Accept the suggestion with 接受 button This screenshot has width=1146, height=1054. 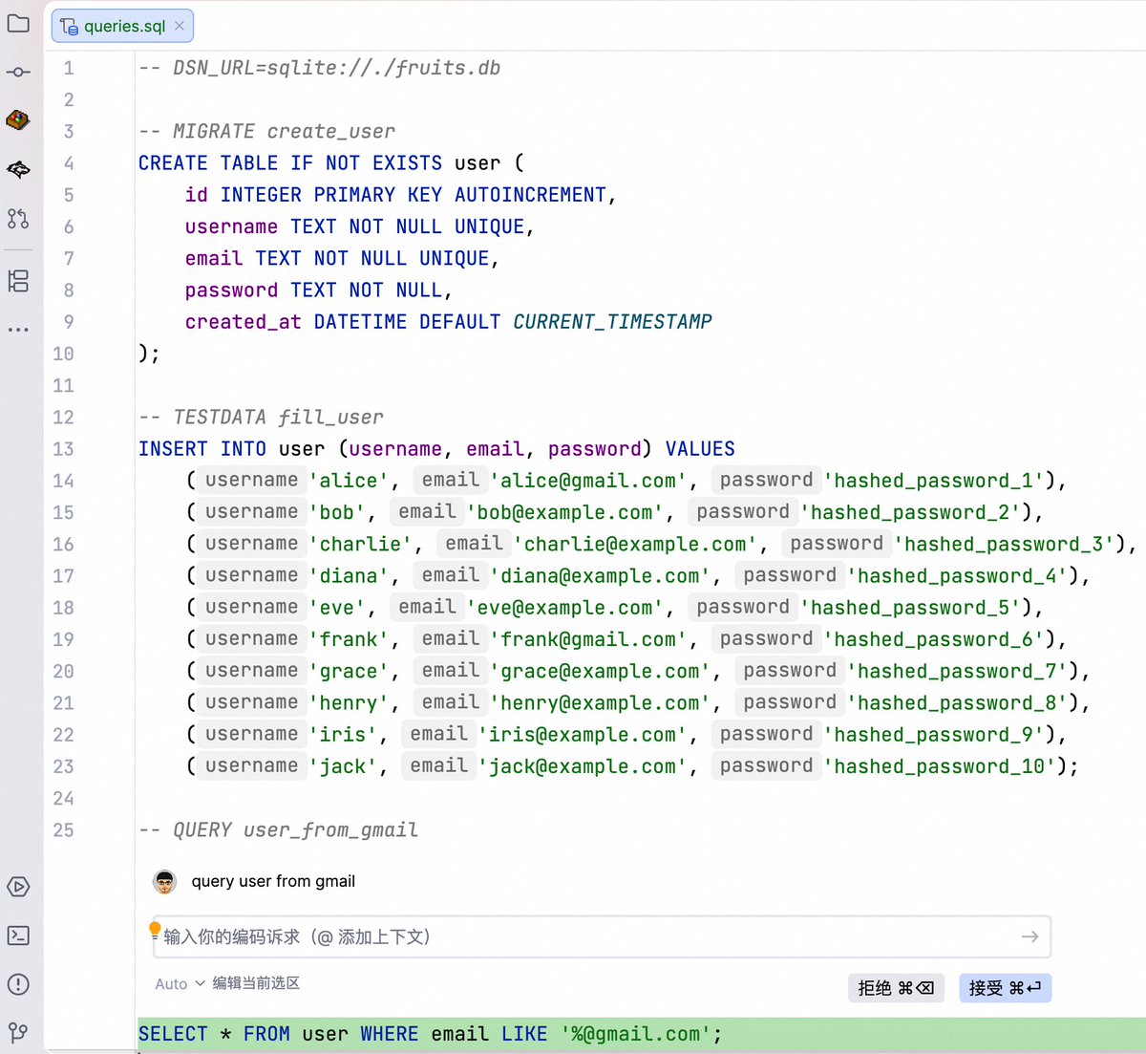point(1005,988)
